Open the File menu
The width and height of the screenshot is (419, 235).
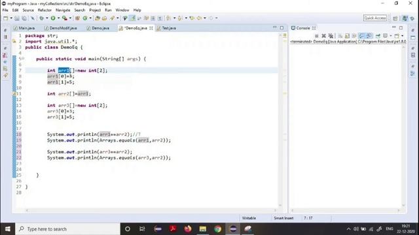pyautogui.click(x=5, y=10)
